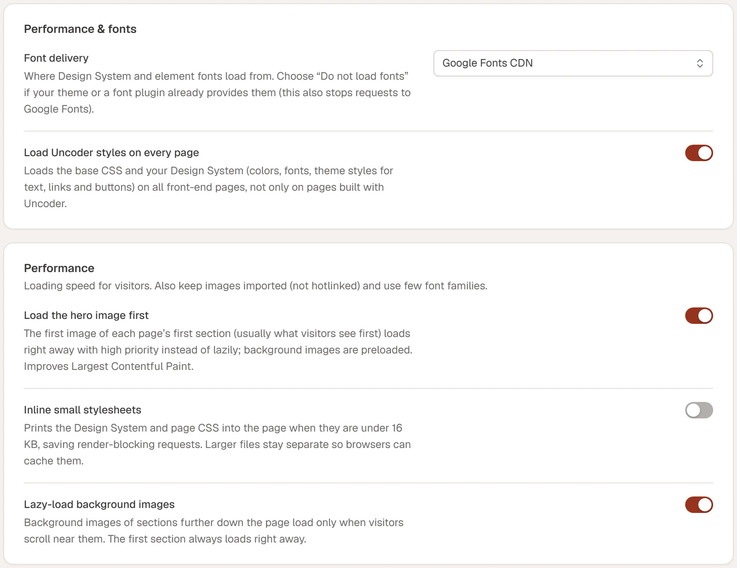The image size is (737, 568).
Task: Click the Performance & fonts heading
Action: tap(80, 29)
